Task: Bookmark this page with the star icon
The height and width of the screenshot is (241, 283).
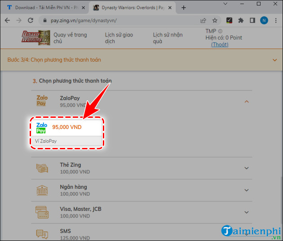Action: click(x=215, y=20)
